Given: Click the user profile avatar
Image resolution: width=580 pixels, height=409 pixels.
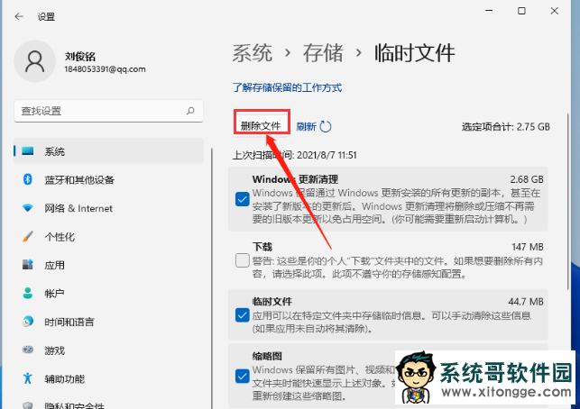Looking at the screenshot, I should click(x=35, y=61).
